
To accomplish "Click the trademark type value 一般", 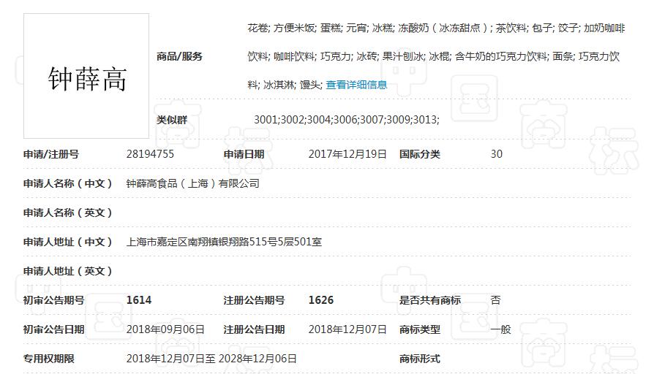I will 500,329.
